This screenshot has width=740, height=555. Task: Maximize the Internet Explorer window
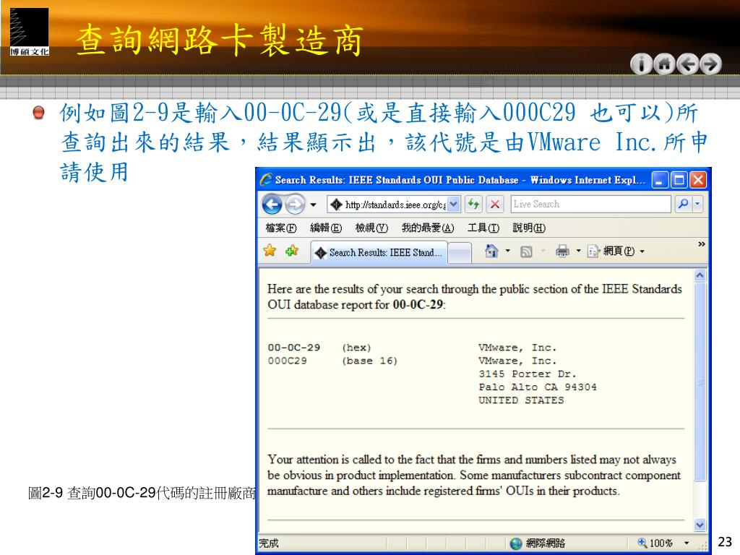tap(679, 180)
